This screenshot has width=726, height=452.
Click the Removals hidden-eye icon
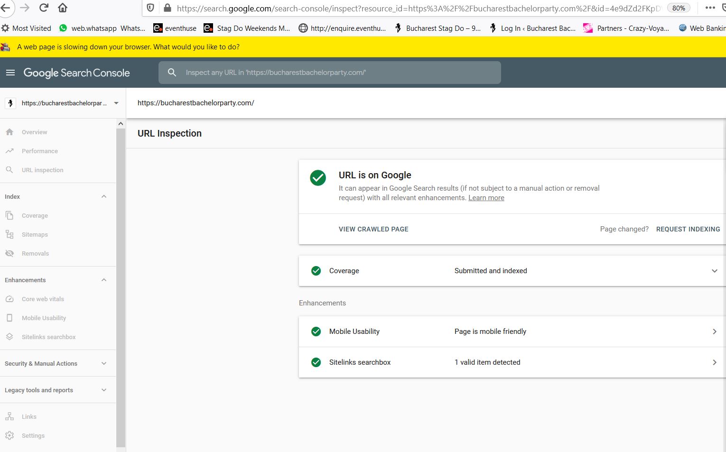coord(9,253)
